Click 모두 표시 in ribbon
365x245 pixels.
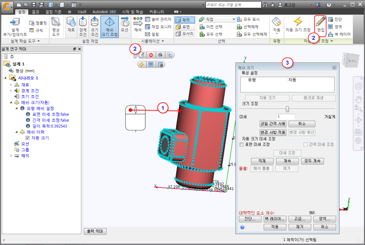[248, 19]
